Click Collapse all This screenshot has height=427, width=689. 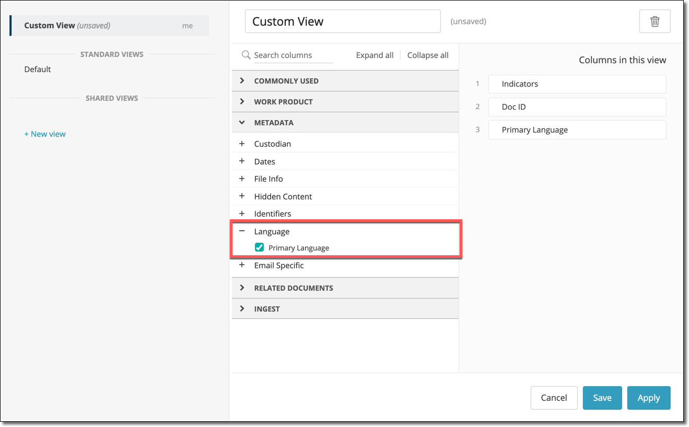[428, 55]
